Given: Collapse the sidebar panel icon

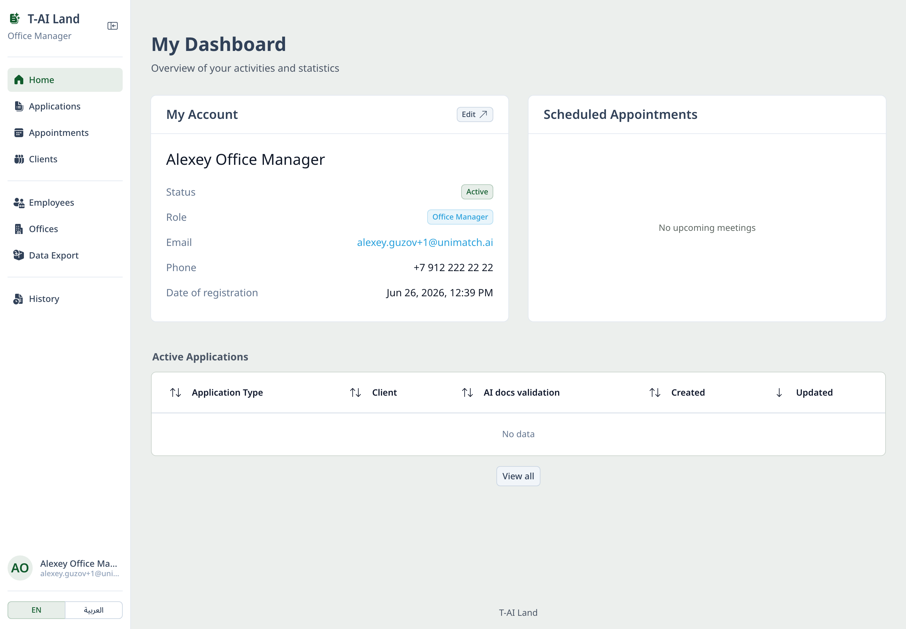Looking at the screenshot, I should 112,26.
